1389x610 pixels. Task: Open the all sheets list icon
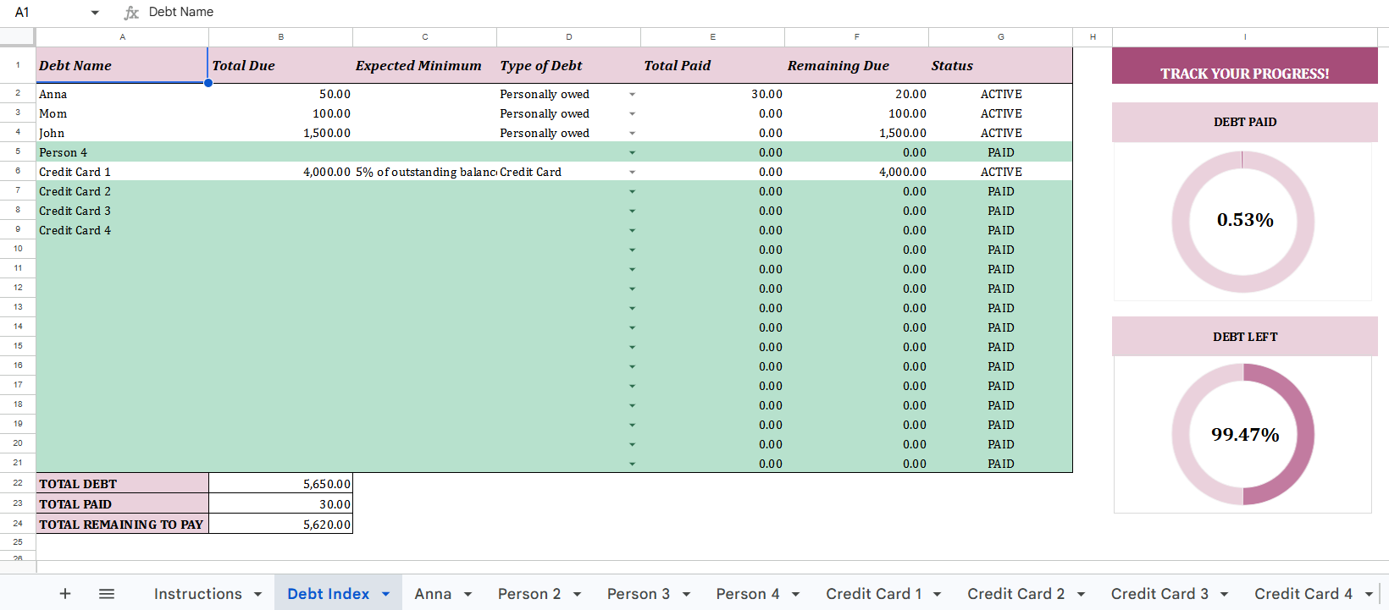coord(107,594)
